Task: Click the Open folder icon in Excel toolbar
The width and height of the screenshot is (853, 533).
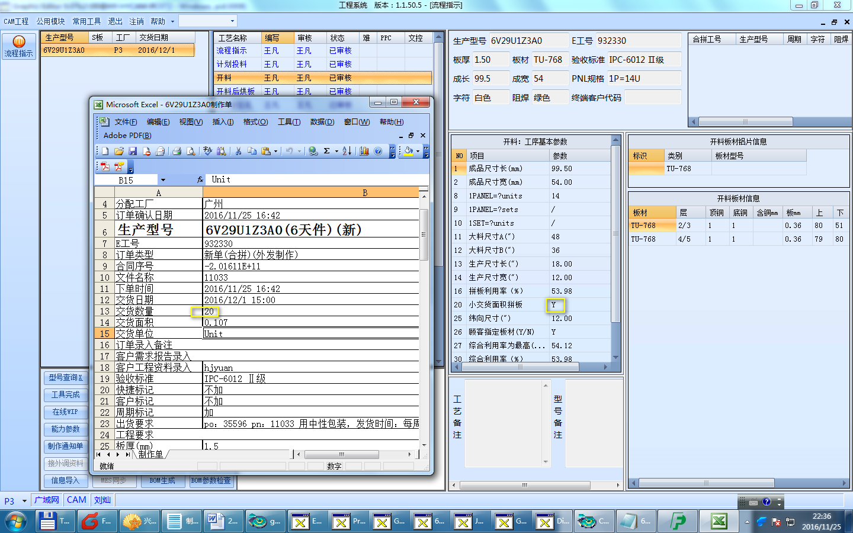Action: (119, 151)
